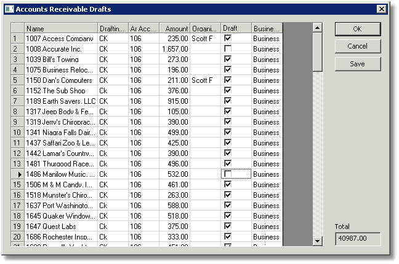Click the OK button
The image size is (399, 264).
pos(358,29)
